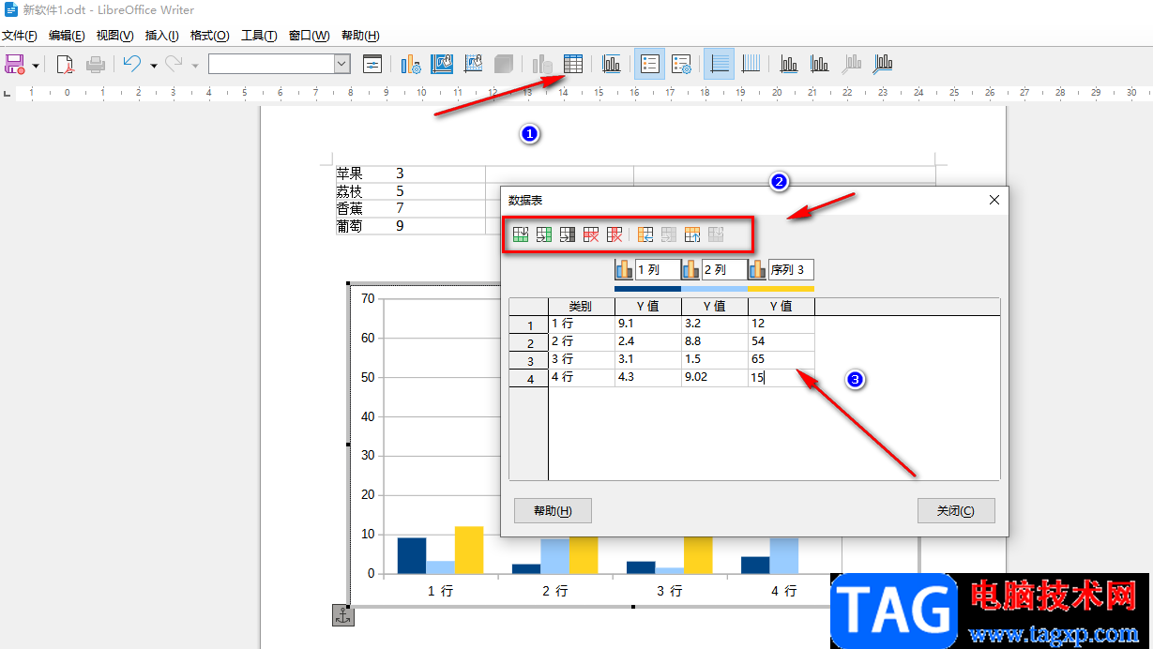1153x649 pixels.
Task: Click the light blue series color bar
Action: (714, 289)
